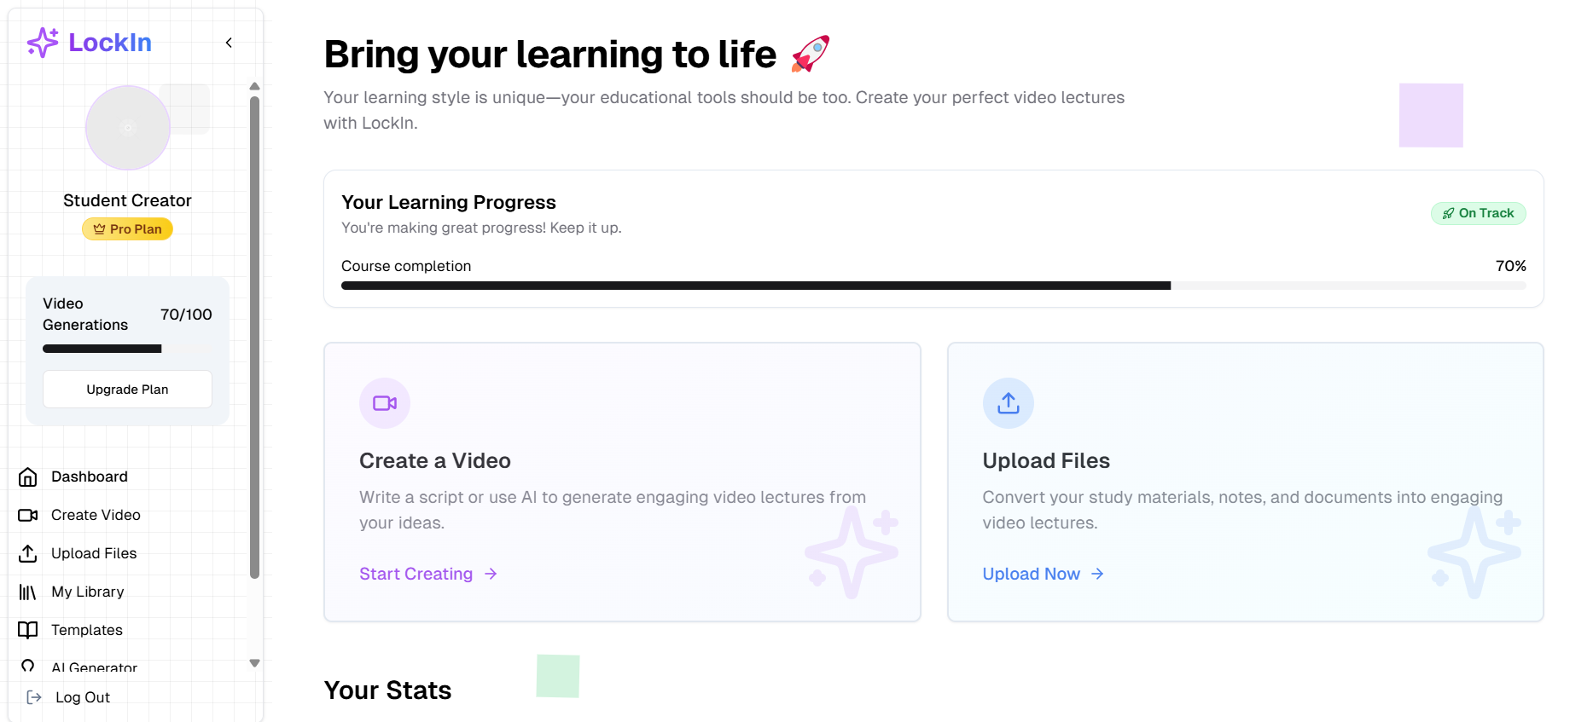Click the Pro Plan crown badge
This screenshot has width=1593, height=722.
coord(127,229)
